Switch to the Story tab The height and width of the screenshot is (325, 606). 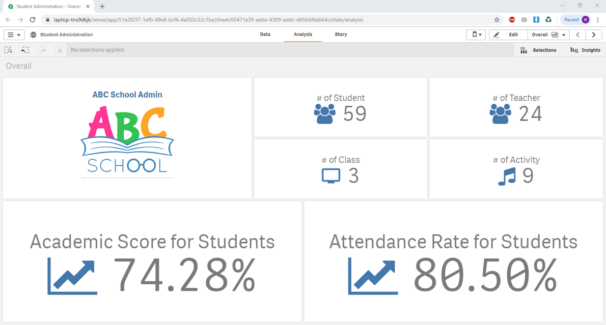[x=341, y=35]
